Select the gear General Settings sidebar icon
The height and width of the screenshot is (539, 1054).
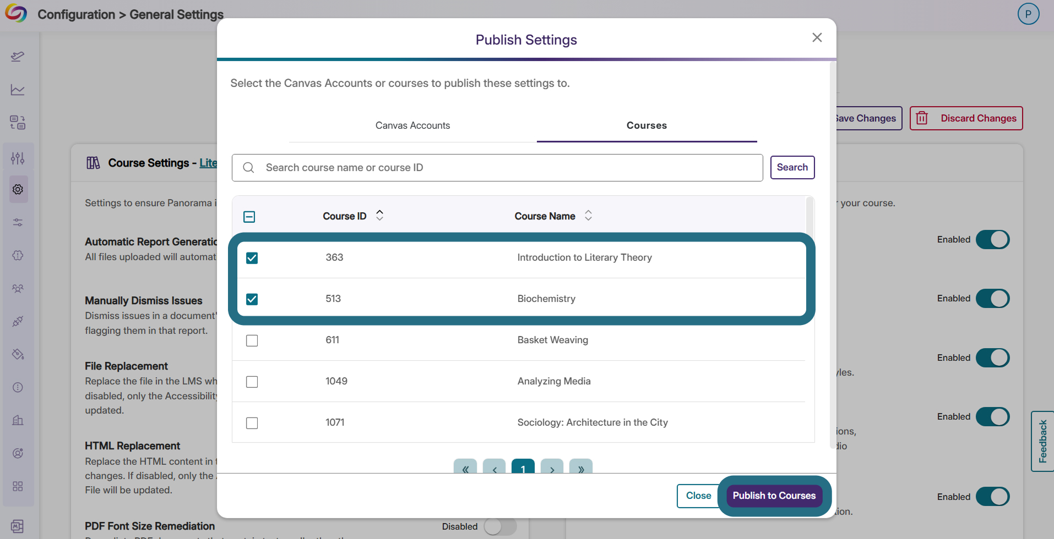[18, 189]
